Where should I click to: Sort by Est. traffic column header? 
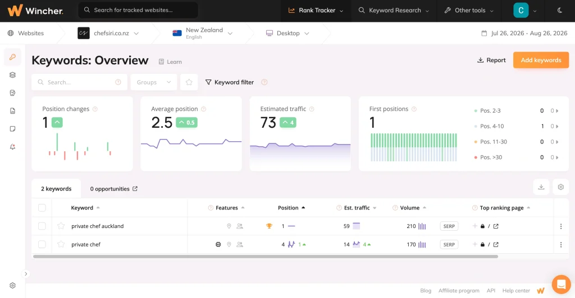[x=360, y=208]
